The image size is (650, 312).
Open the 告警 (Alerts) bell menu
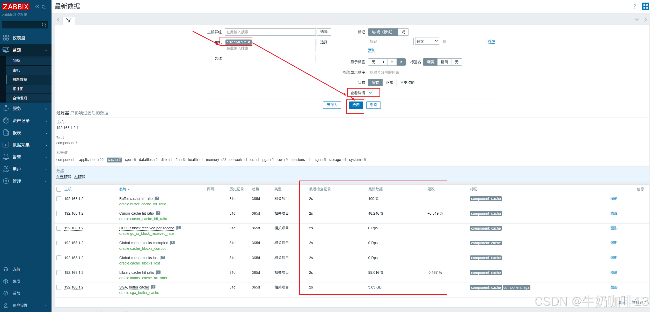click(17, 157)
